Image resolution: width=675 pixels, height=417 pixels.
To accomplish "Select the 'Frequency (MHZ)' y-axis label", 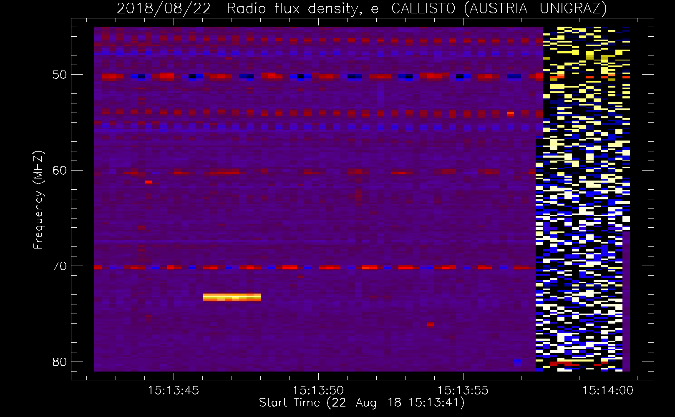I will pos(38,200).
